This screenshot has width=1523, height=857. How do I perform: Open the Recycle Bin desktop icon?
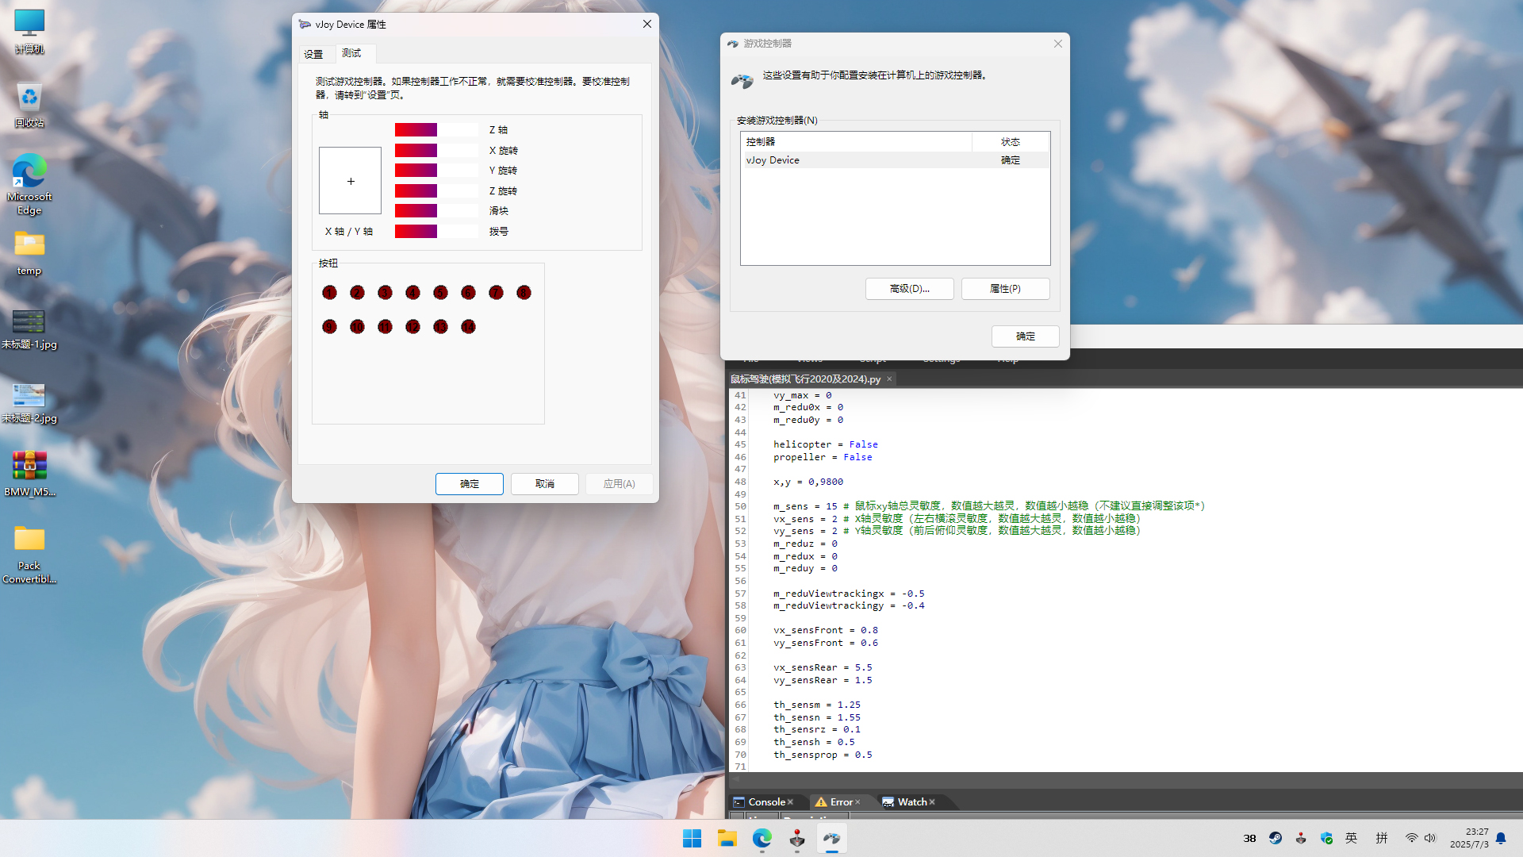pyautogui.click(x=29, y=105)
